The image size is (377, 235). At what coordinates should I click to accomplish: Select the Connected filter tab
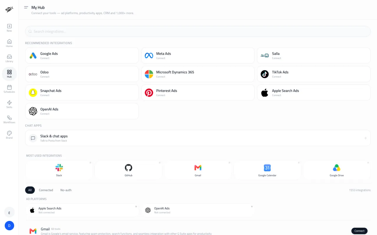(46, 190)
